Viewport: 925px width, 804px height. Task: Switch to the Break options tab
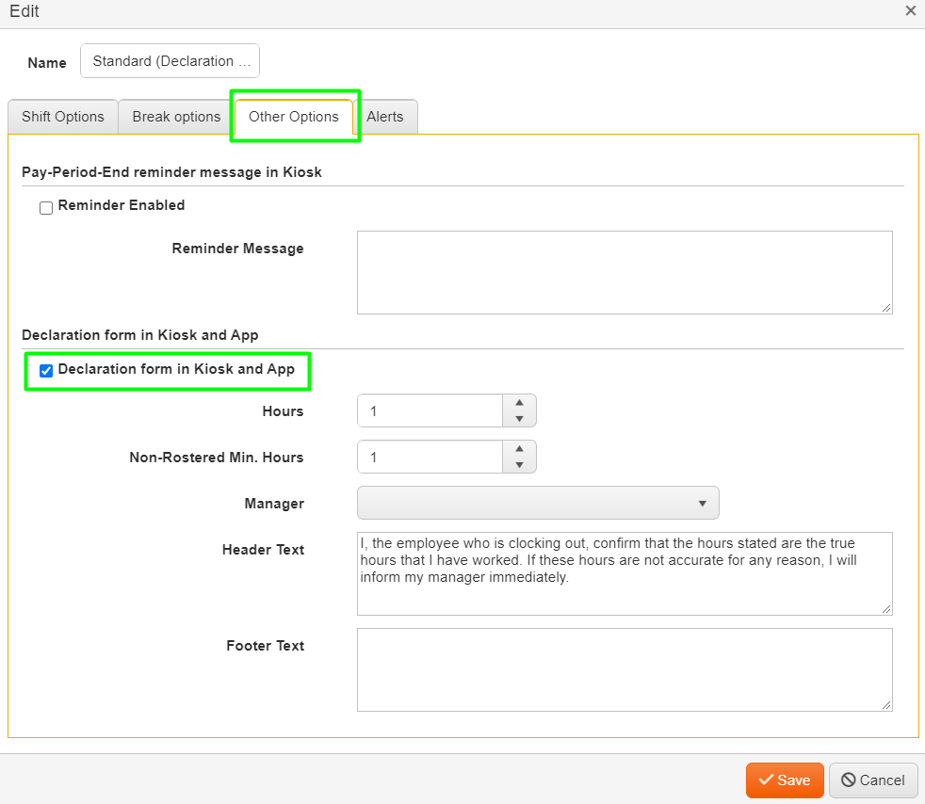point(176,117)
